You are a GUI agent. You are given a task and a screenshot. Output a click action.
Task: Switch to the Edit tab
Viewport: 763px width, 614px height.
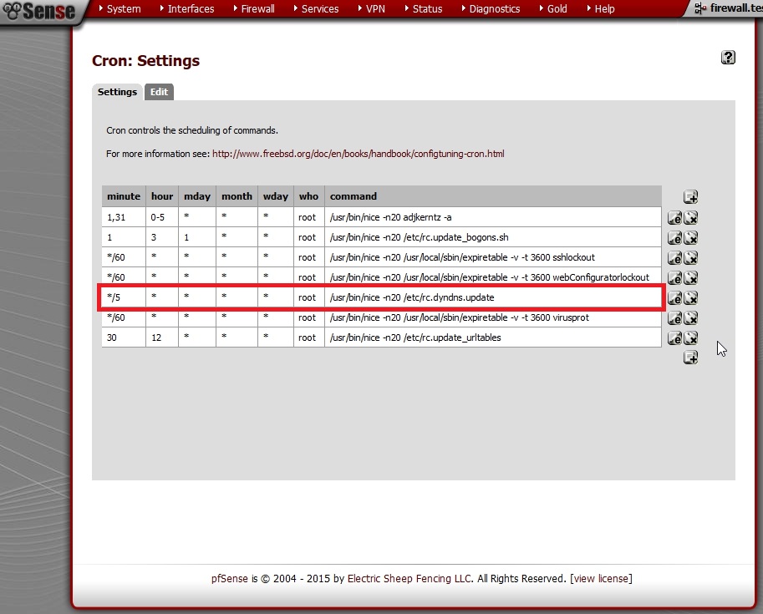tap(159, 92)
